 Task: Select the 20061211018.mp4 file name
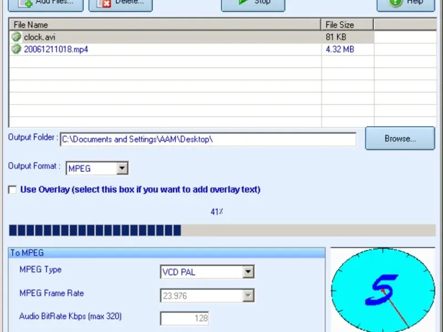tap(56, 49)
